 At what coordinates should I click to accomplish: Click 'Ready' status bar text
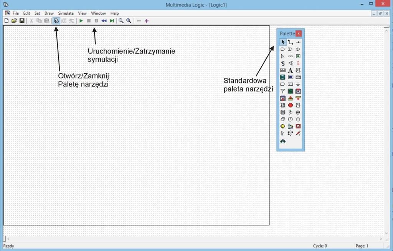click(9, 246)
